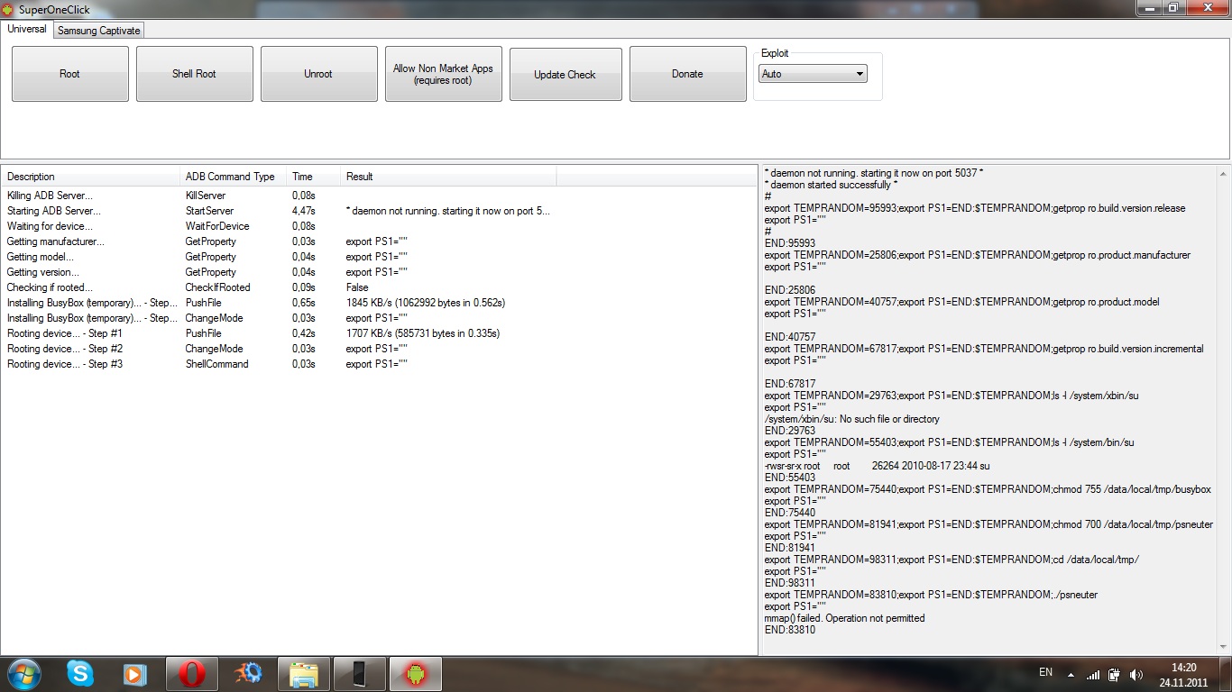Click the 'ShellCommand' cell

pyautogui.click(x=216, y=364)
